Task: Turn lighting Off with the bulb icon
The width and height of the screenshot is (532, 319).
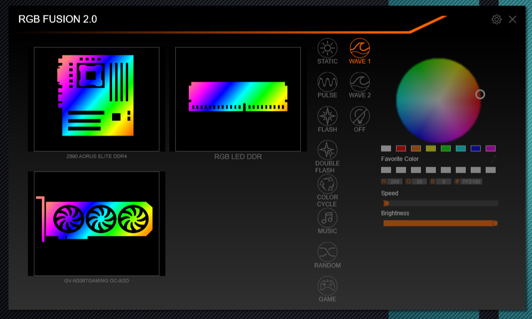Action: click(360, 119)
